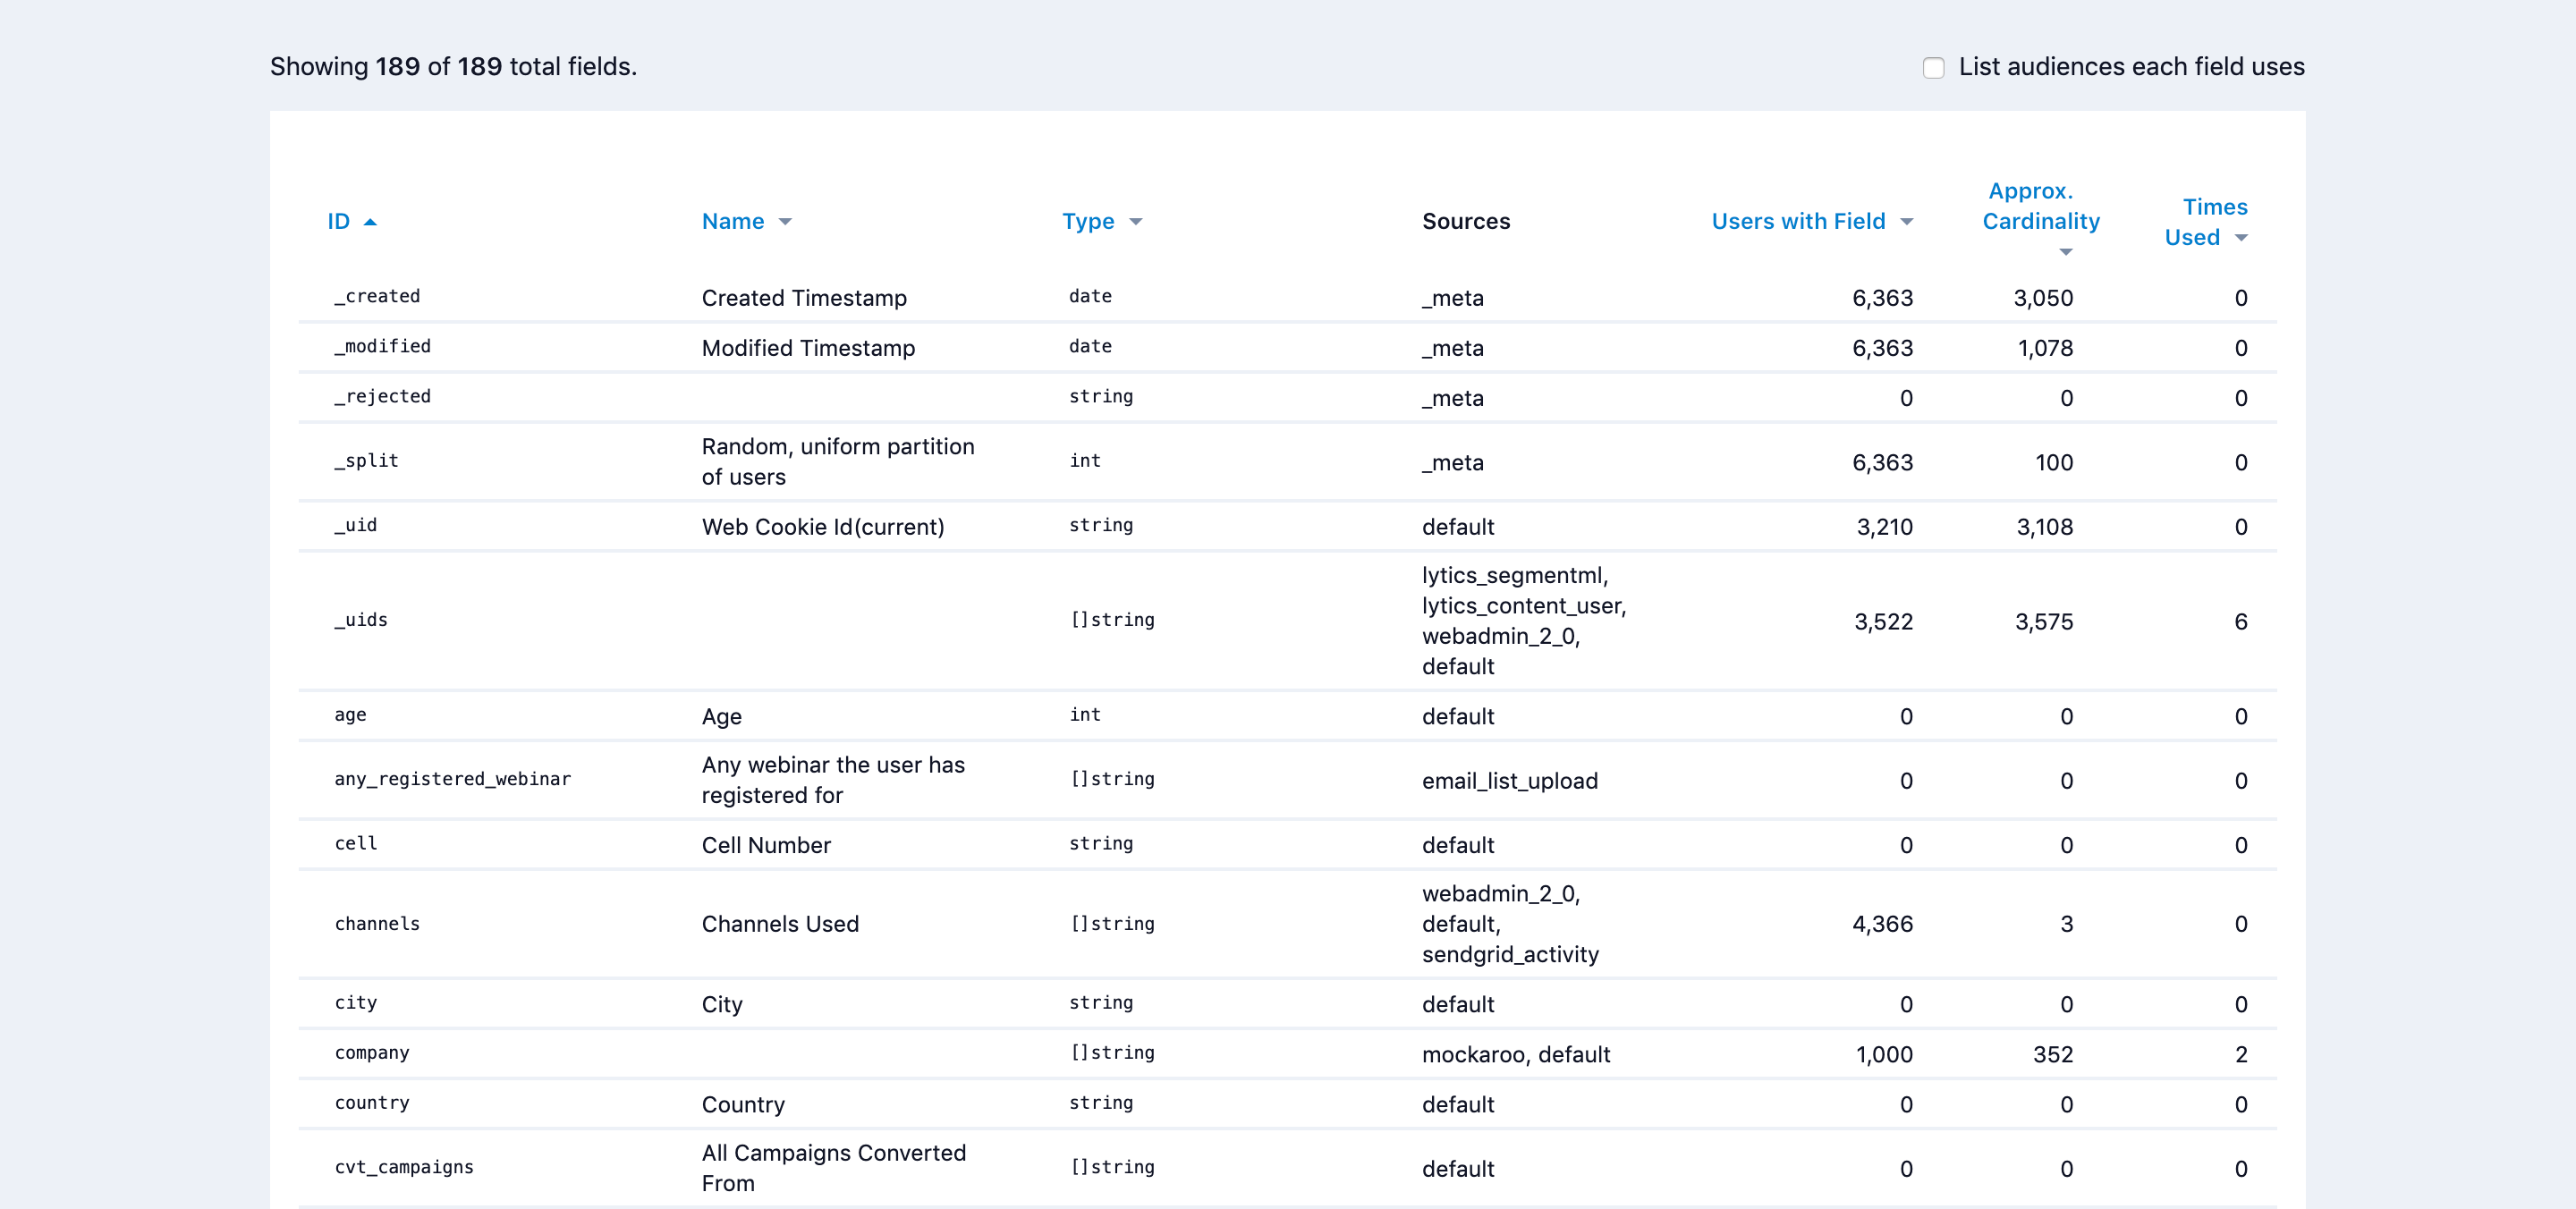2576x1209 pixels.
Task: Open the any_registered_webinar field row
Action: tap(452, 779)
